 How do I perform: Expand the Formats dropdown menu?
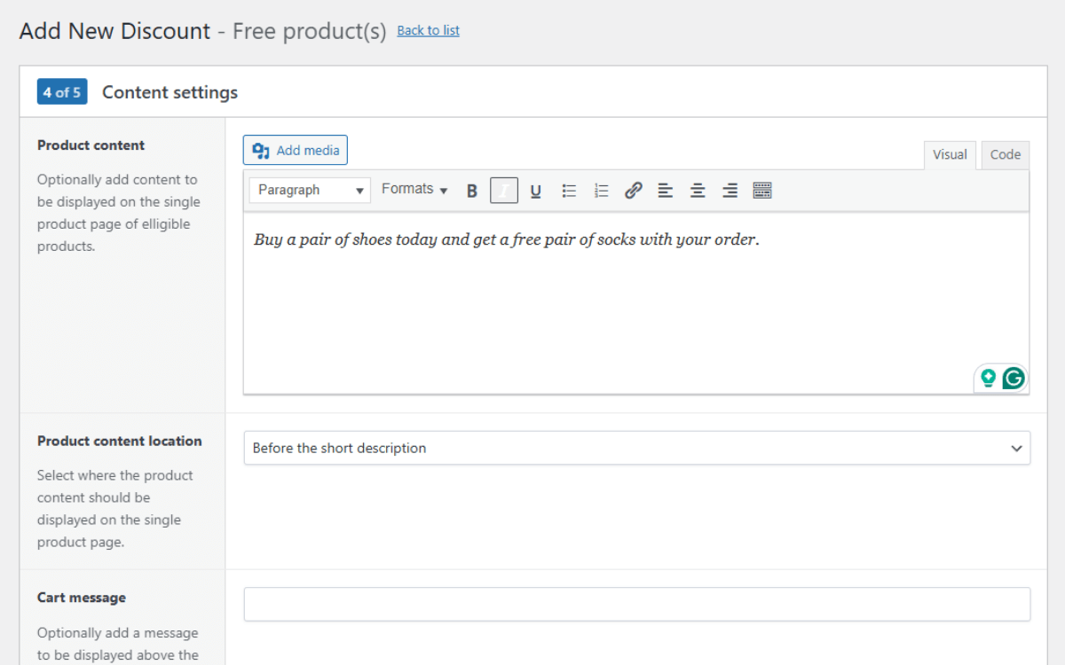pos(414,190)
